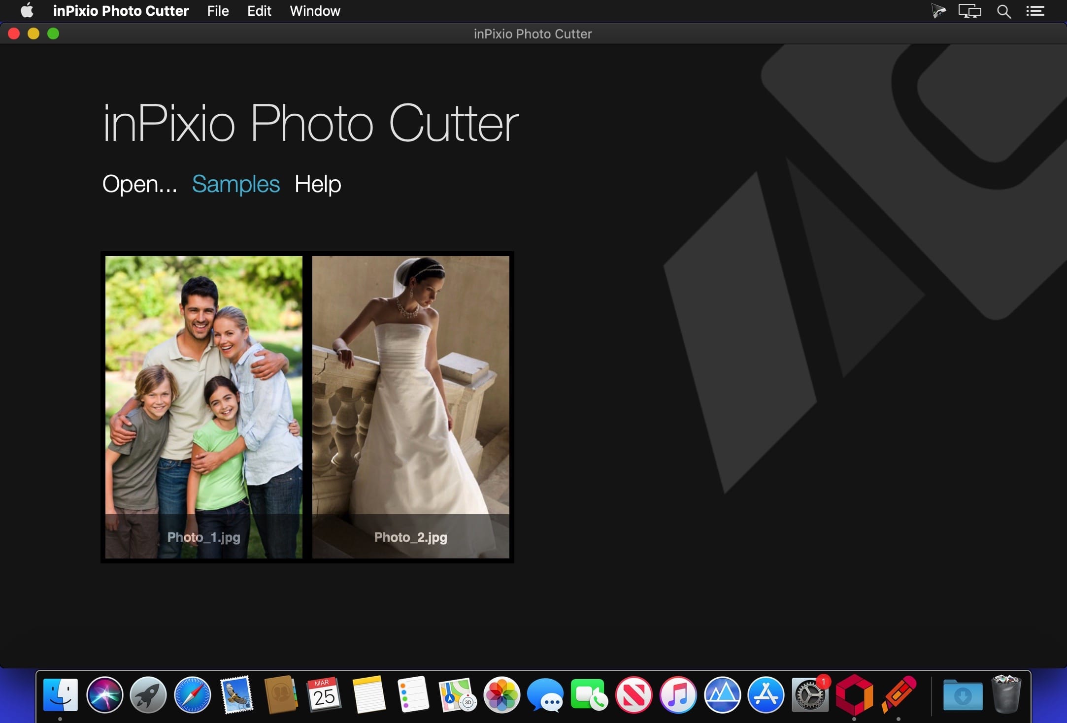Open the Maps app in dock

point(457,695)
